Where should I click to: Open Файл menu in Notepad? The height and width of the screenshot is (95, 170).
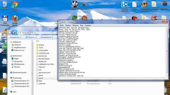[x=62, y=25]
